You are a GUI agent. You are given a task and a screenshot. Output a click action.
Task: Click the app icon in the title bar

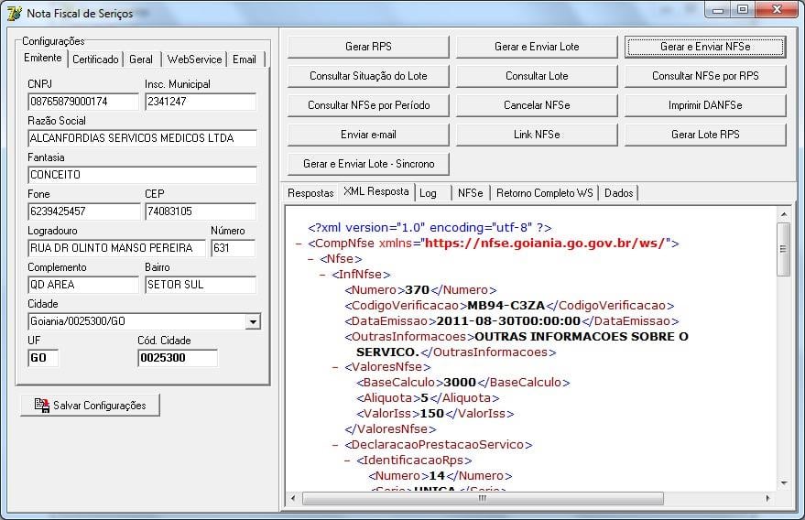[15, 13]
